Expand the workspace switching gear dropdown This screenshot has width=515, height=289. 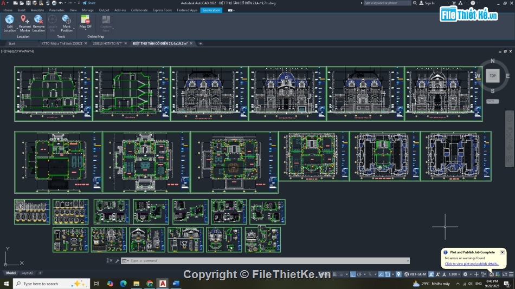[466, 274]
